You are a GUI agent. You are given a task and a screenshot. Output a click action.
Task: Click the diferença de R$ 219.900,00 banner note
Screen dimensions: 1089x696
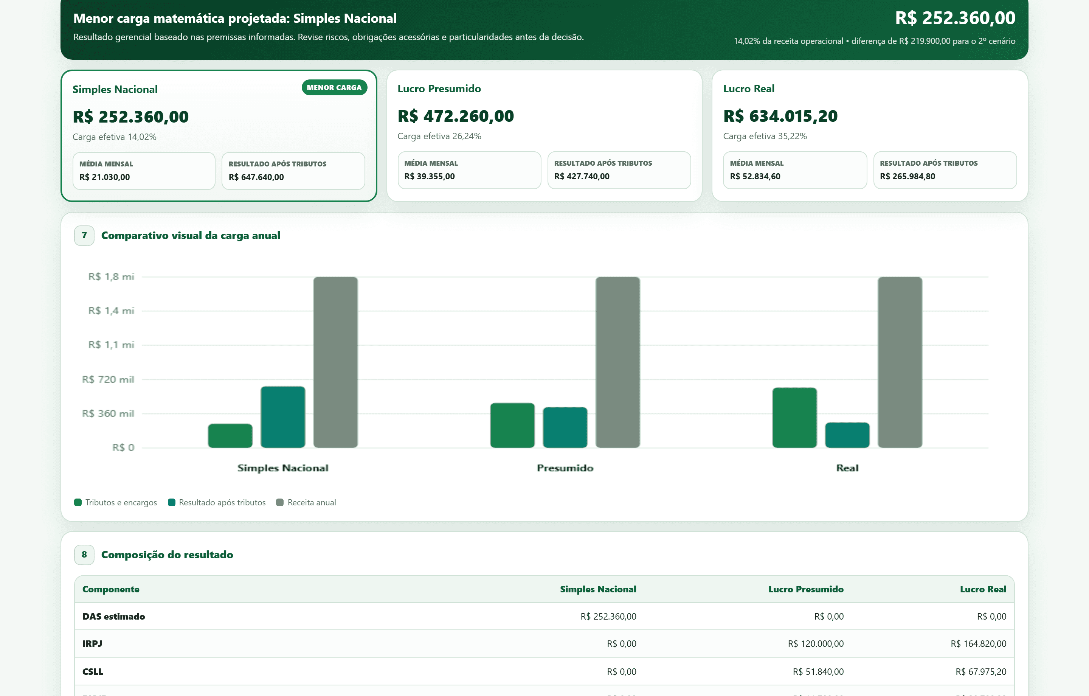934,41
